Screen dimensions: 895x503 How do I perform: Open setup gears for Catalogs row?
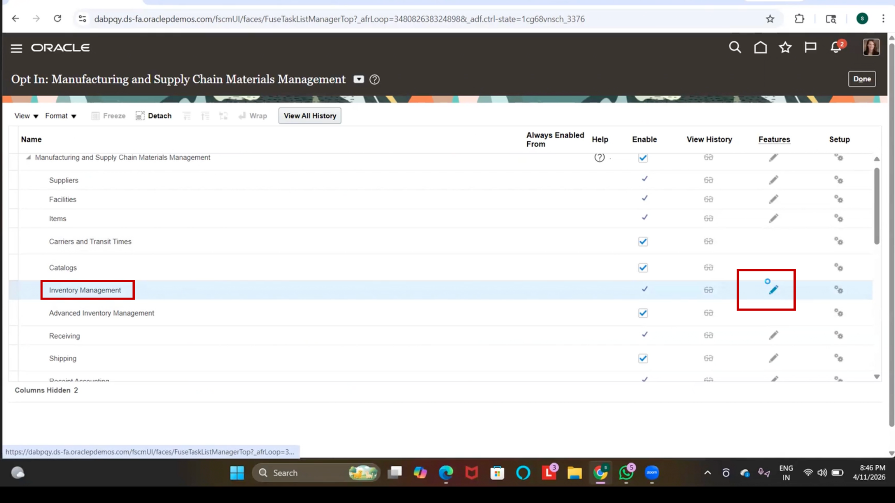click(x=839, y=267)
